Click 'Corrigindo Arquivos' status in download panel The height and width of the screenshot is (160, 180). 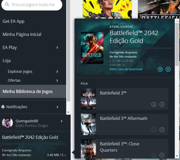pyautogui.click(x=123, y=52)
